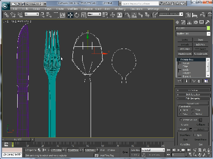The height and width of the screenshot is (159, 213).
Task: Apply the TurboSmooth modifier button
Action: pos(201,54)
